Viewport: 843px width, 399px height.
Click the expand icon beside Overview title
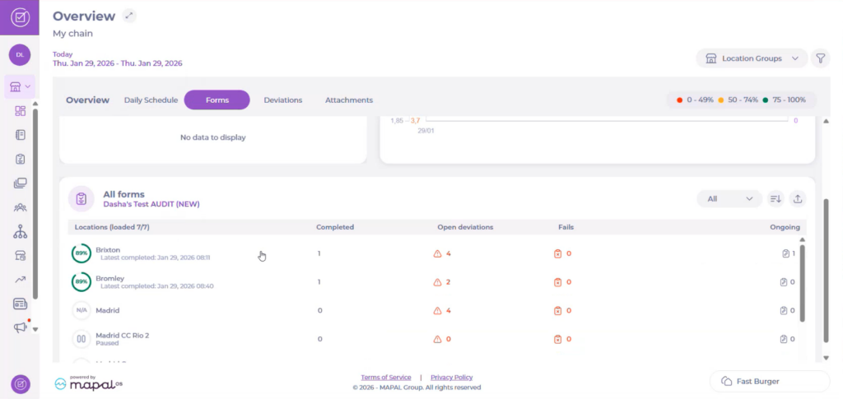coord(128,16)
